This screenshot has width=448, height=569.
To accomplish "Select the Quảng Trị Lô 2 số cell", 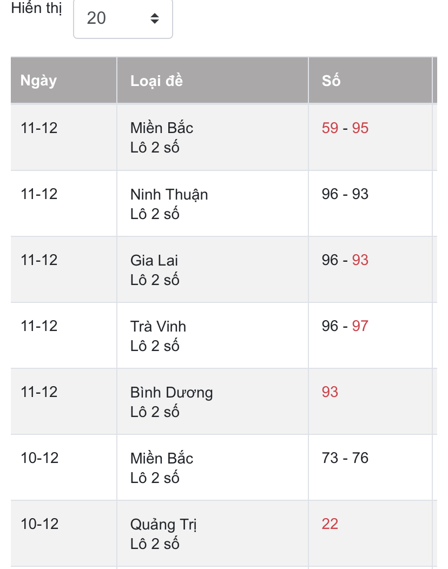I will [213, 534].
